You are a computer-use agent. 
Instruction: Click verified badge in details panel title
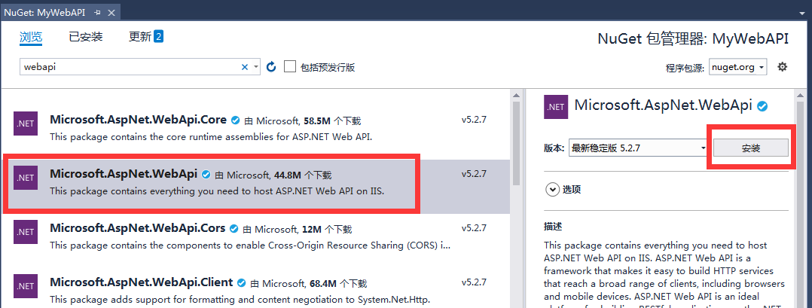pos(762,106)
